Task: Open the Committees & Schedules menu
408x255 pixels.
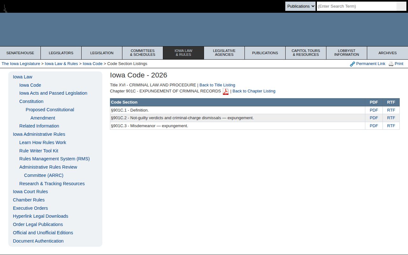Action: (142, 53)
